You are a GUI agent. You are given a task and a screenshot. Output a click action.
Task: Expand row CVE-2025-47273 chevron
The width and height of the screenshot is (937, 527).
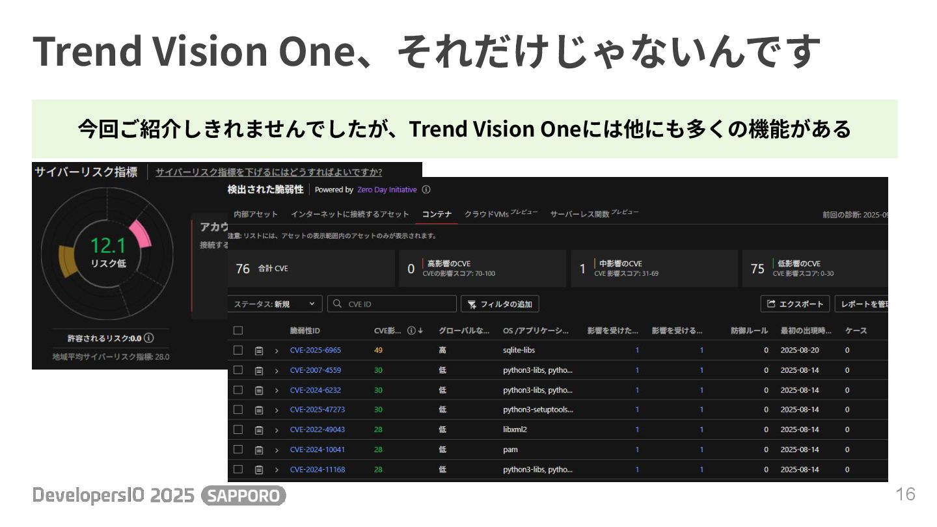click(x=277, y=410)
